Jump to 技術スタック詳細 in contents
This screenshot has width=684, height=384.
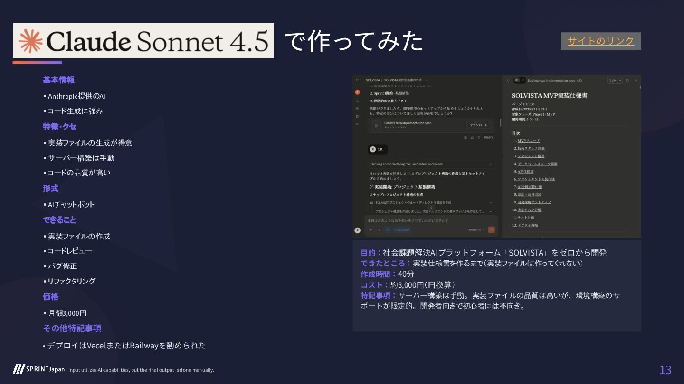coord(531,148)
